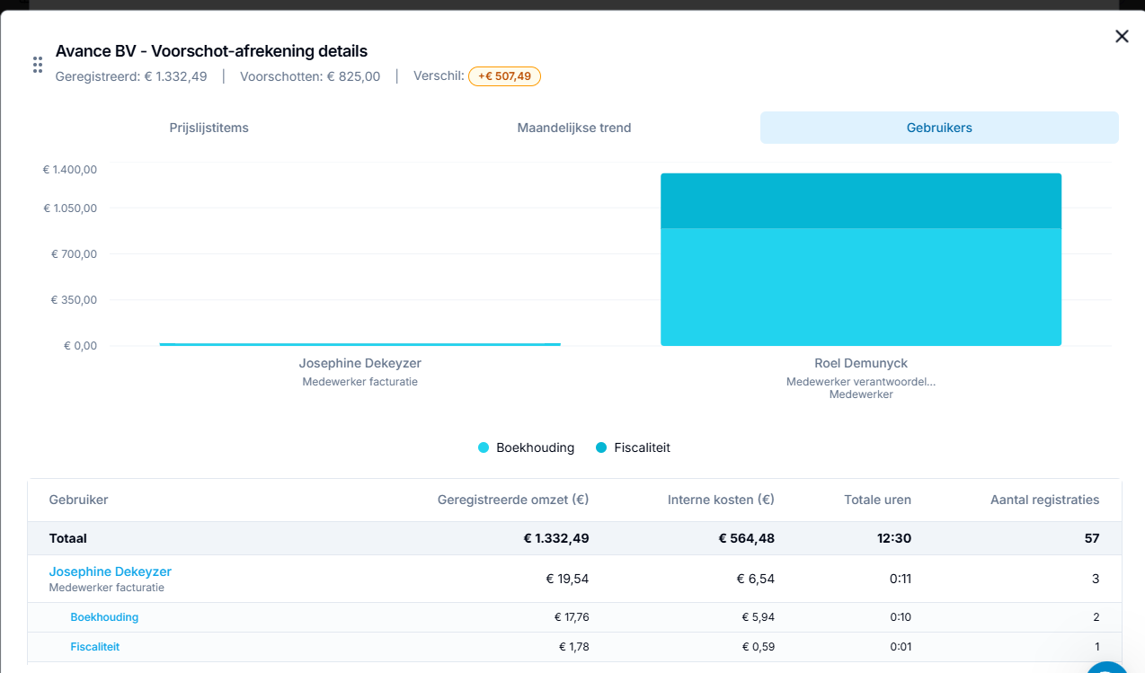The image size is (1145, 673).
Task: Open the Boekhouding sub-row link
Action: click(x=104, y=617)
